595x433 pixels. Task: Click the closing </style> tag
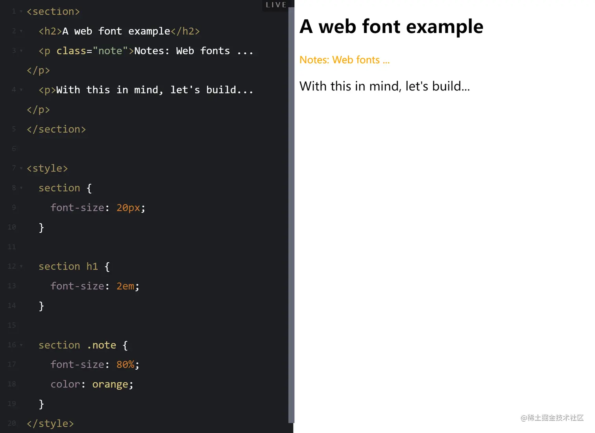coord(50,424)
